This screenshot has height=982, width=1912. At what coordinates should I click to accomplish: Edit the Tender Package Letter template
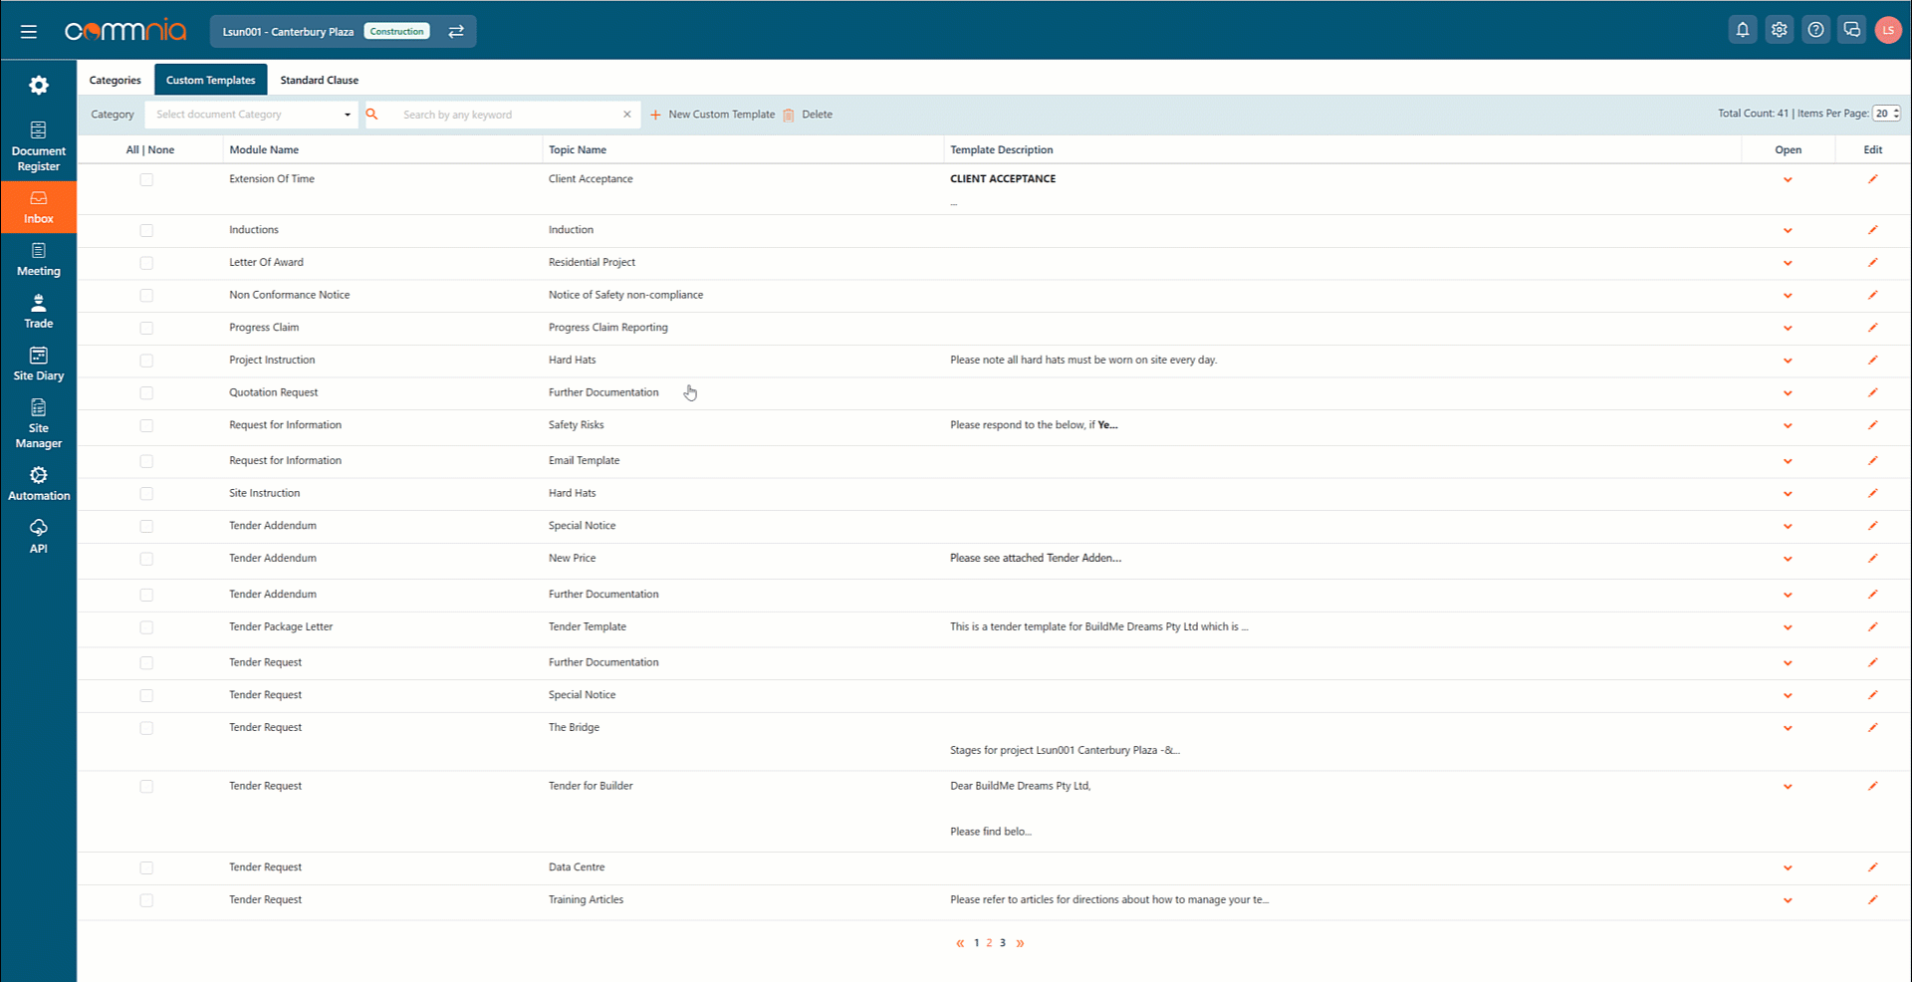[1872, 627]
